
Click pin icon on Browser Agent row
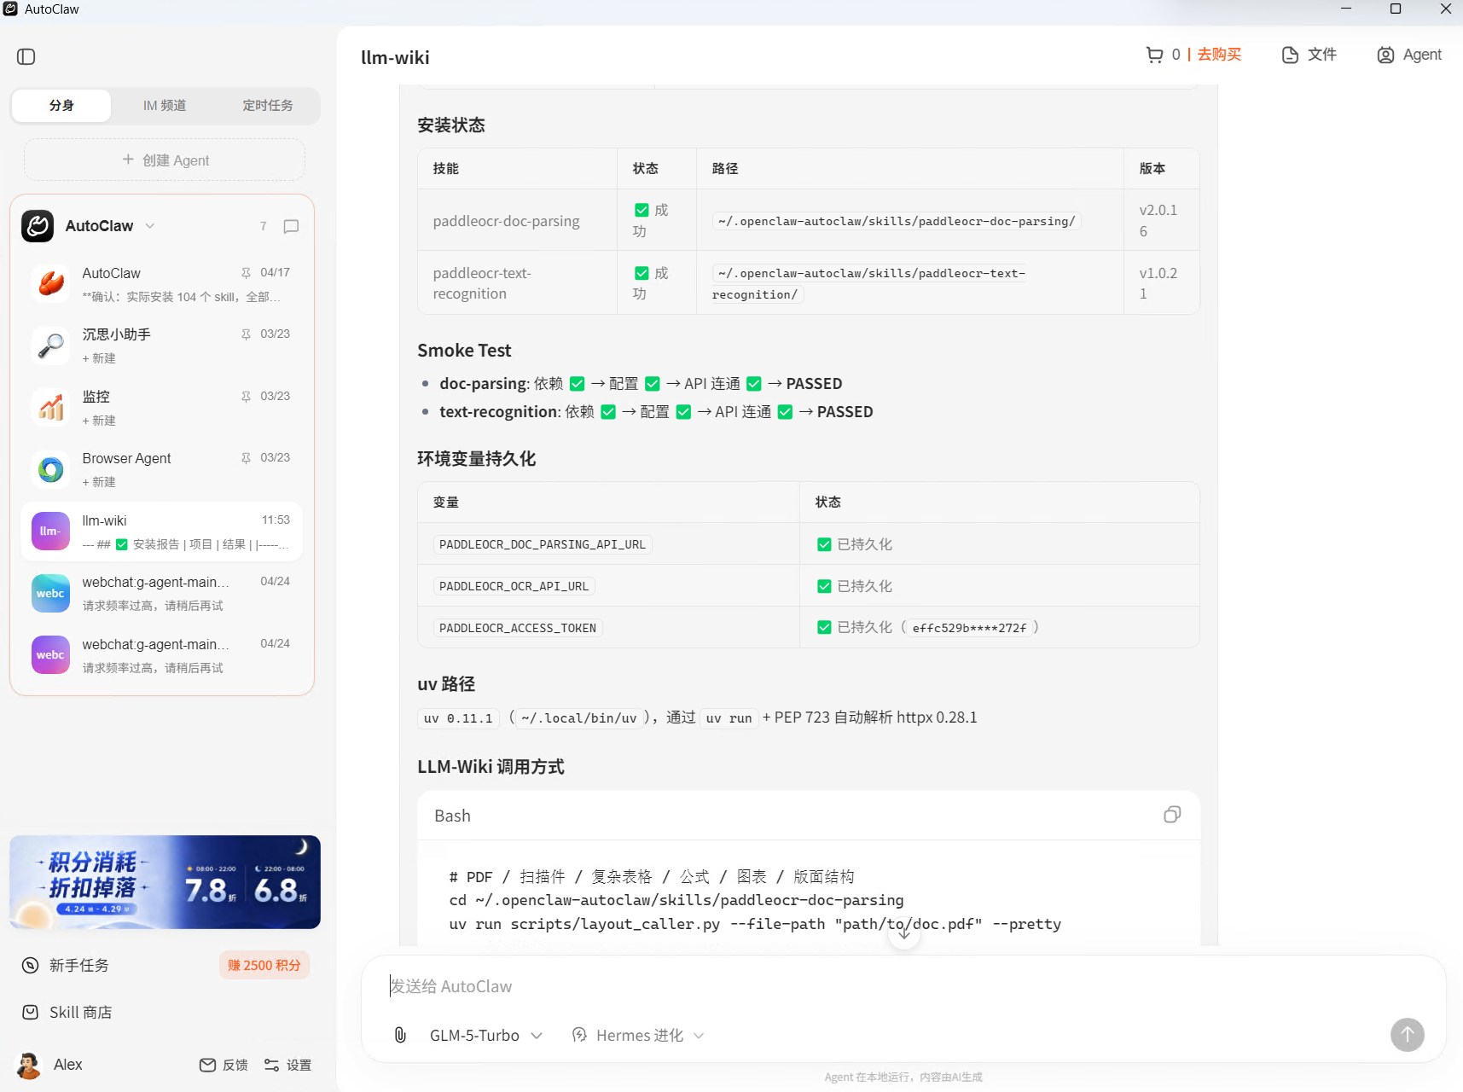(x=246, y=458)
